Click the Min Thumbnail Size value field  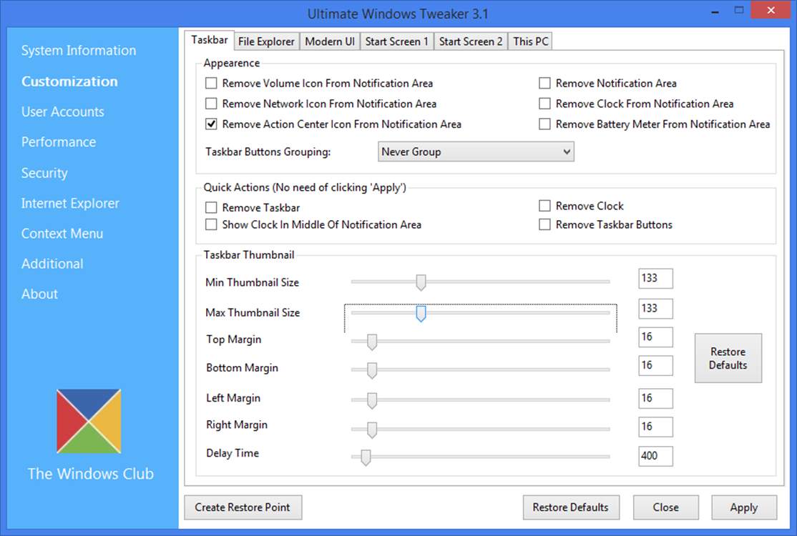655,278
